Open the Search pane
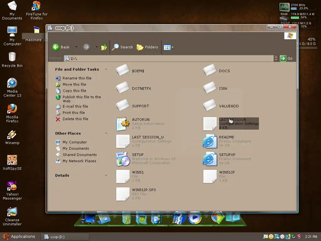Viewport: 321px width, 241px height. click(x=122, y=47)
